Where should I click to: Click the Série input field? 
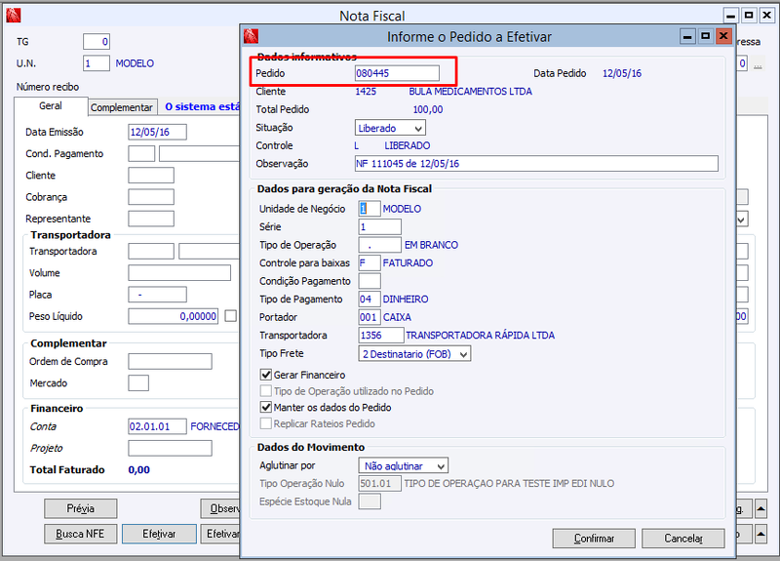coord(380,227)
